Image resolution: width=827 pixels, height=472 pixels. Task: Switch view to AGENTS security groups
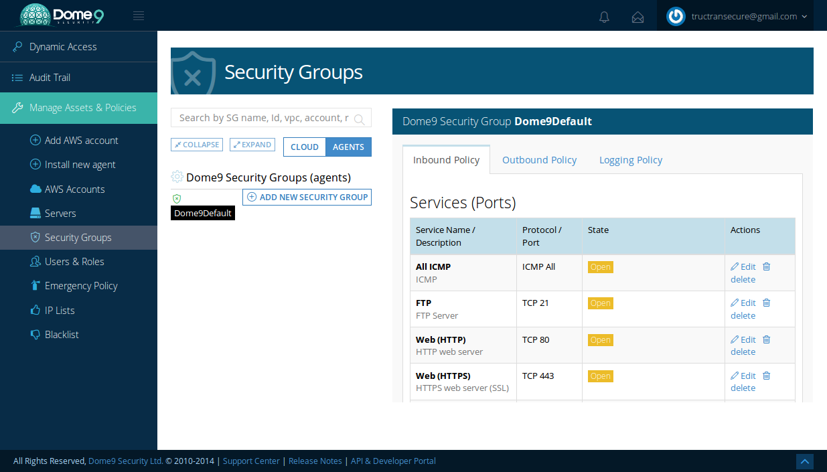click(x=348, y=147)
